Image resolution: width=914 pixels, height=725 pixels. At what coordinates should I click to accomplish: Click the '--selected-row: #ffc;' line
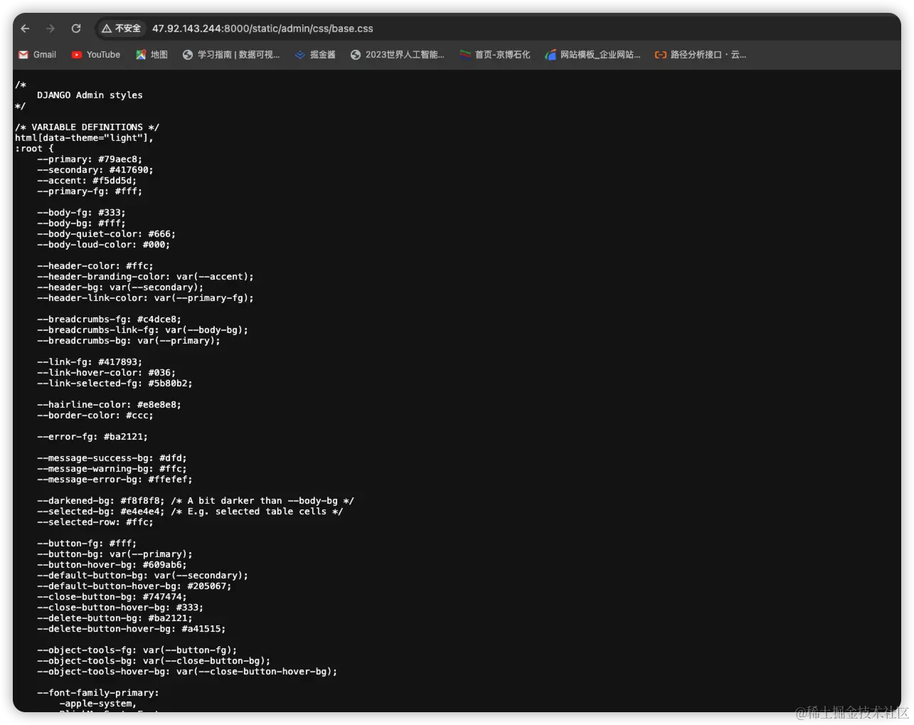pyautogui.click(x=95, y=522)
